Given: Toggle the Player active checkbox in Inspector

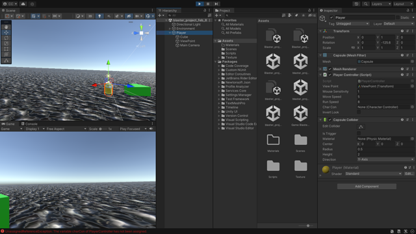Looking at the screenshot, I should [331, 18].
